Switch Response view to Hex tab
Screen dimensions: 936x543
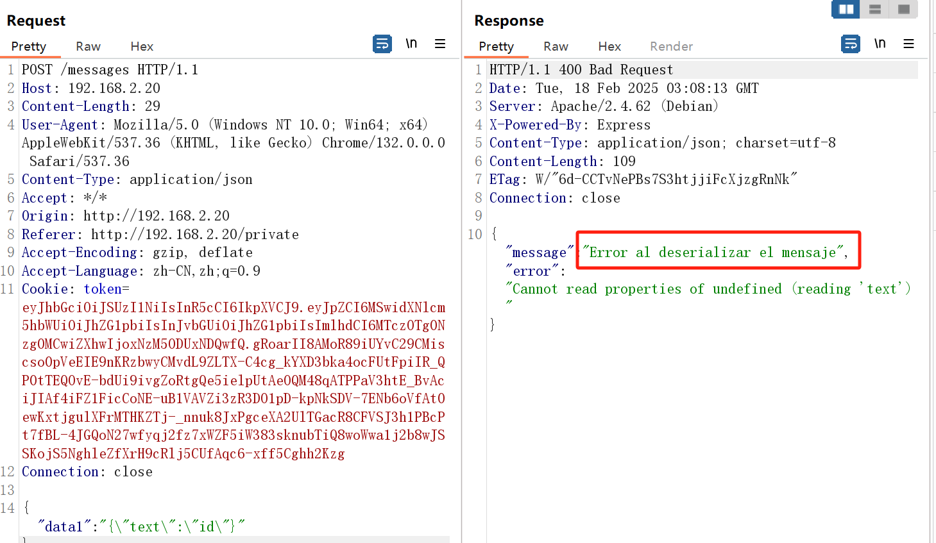click(609, 47)
